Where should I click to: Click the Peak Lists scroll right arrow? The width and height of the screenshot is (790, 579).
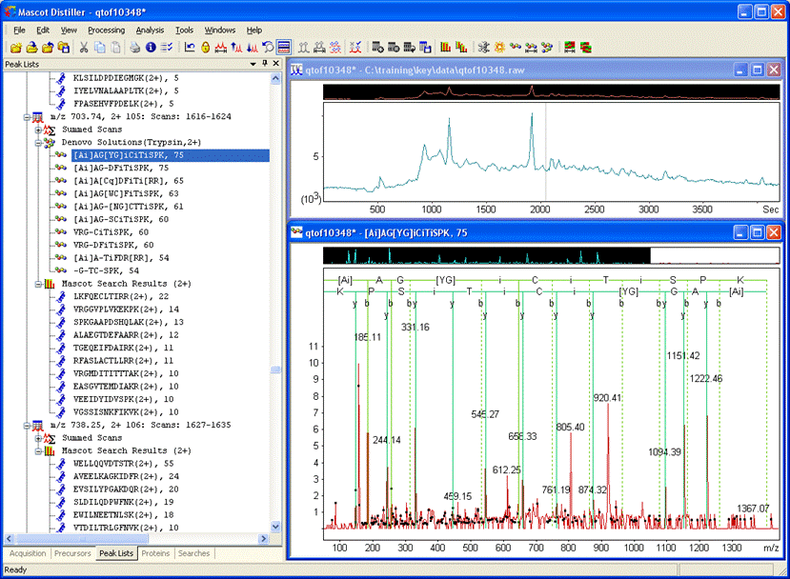(264, 539)
